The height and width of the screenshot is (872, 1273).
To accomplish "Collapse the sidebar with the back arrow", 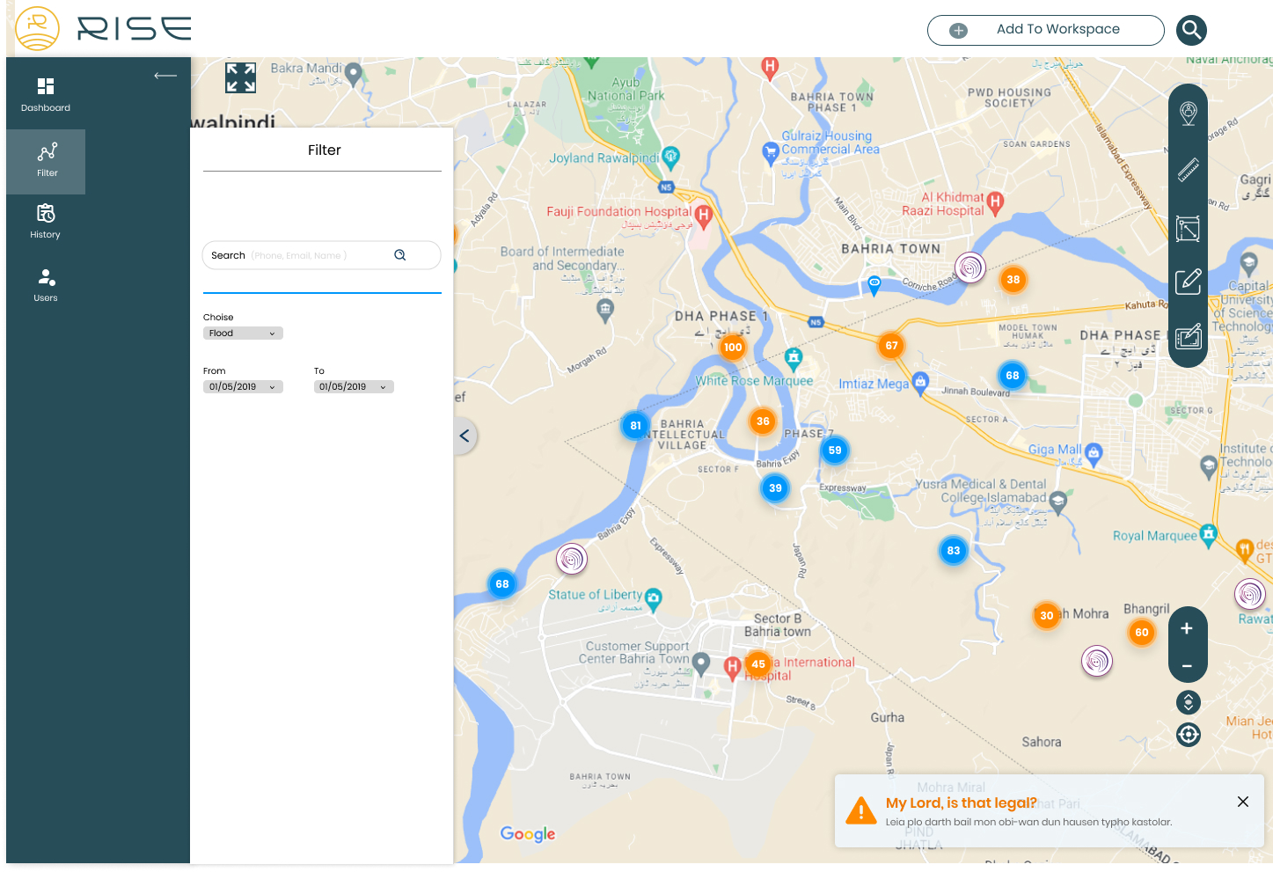I will coord(165,76).
